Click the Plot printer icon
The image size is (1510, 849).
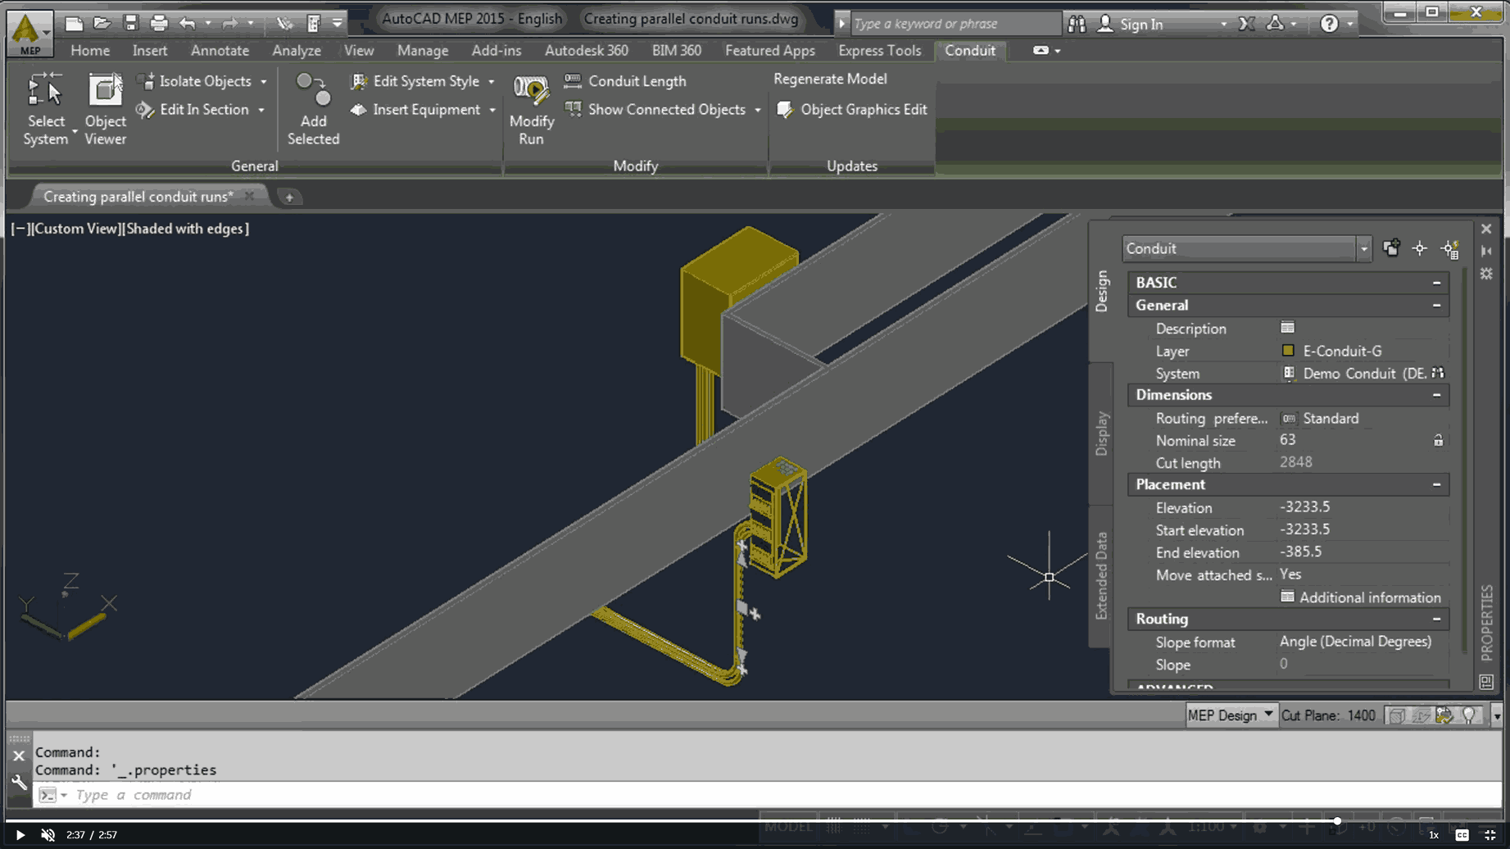point(158,24)
